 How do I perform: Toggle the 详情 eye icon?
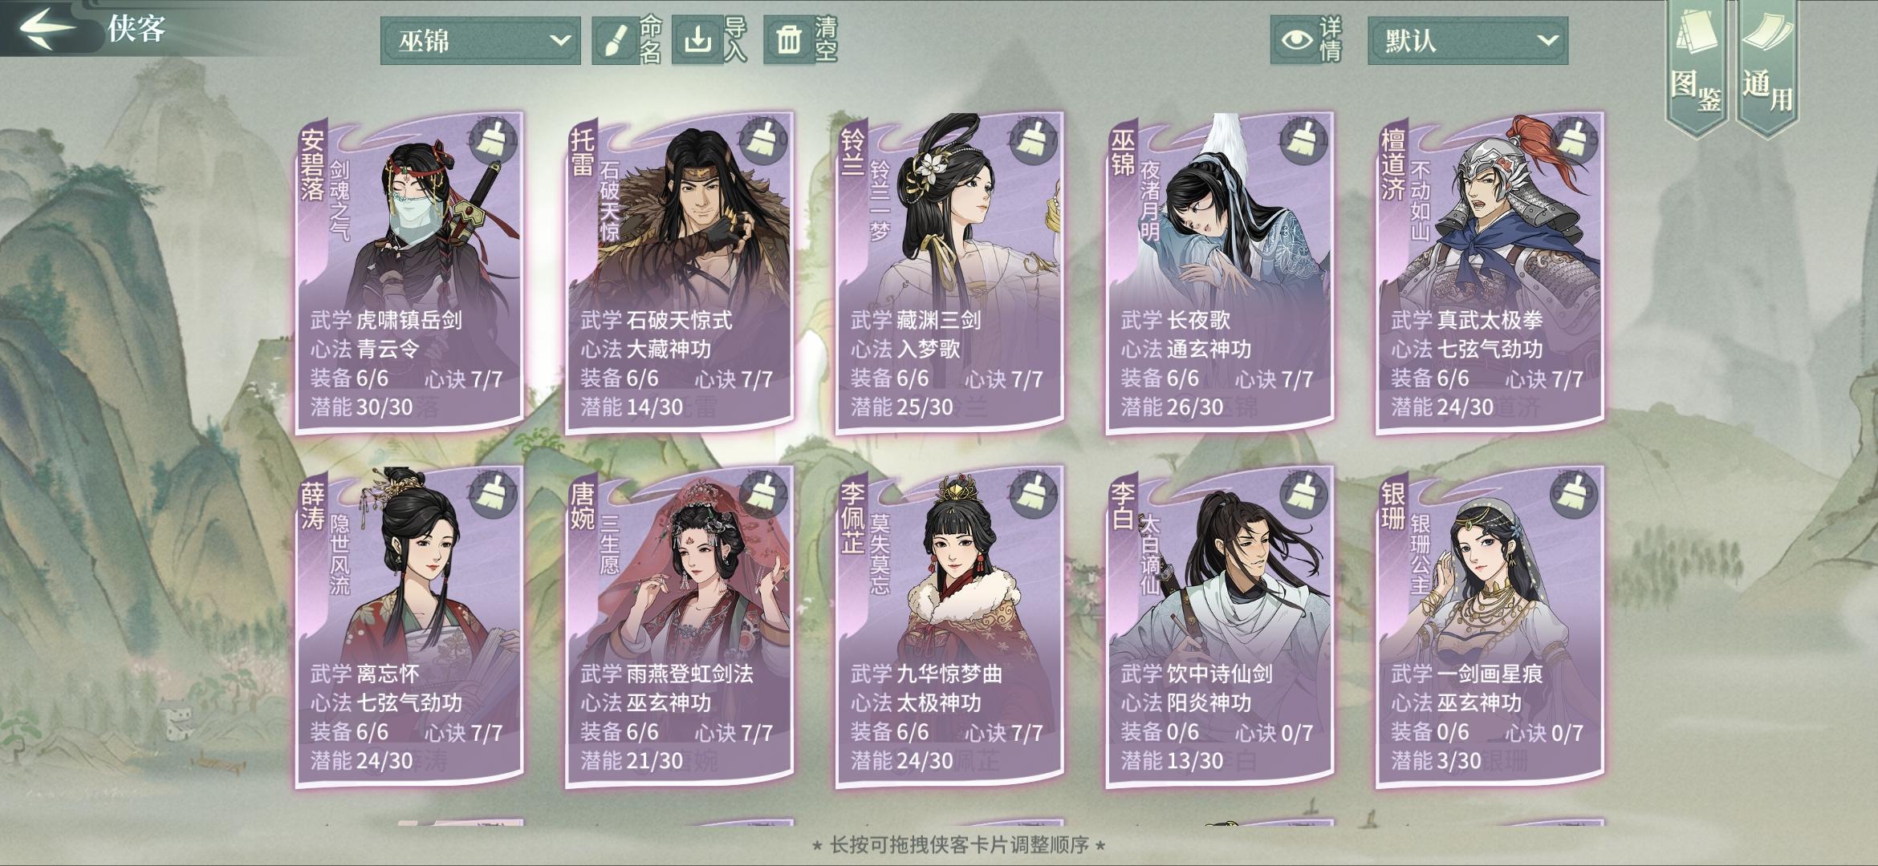coord(1295,40)
